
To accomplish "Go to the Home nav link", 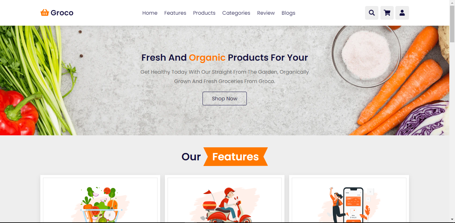I will pos(150,13).
